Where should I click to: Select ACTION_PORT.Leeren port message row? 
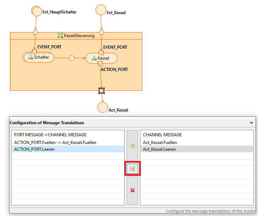pos(34,149)
